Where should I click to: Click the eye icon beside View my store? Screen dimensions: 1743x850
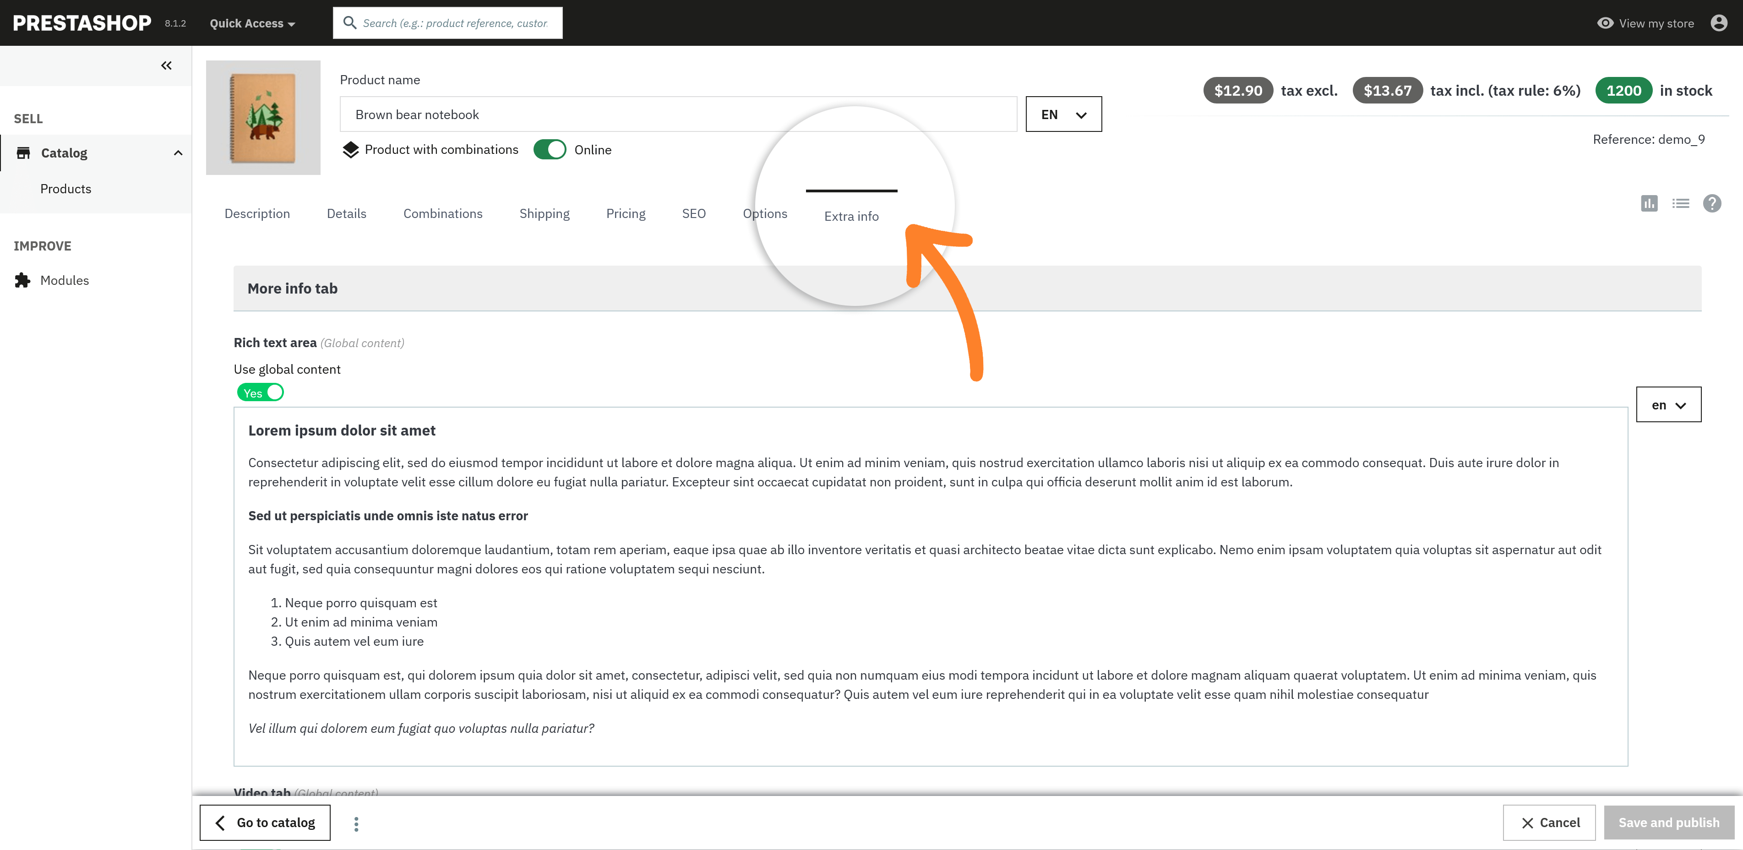pyautogui.click(x=1605, y=23)
